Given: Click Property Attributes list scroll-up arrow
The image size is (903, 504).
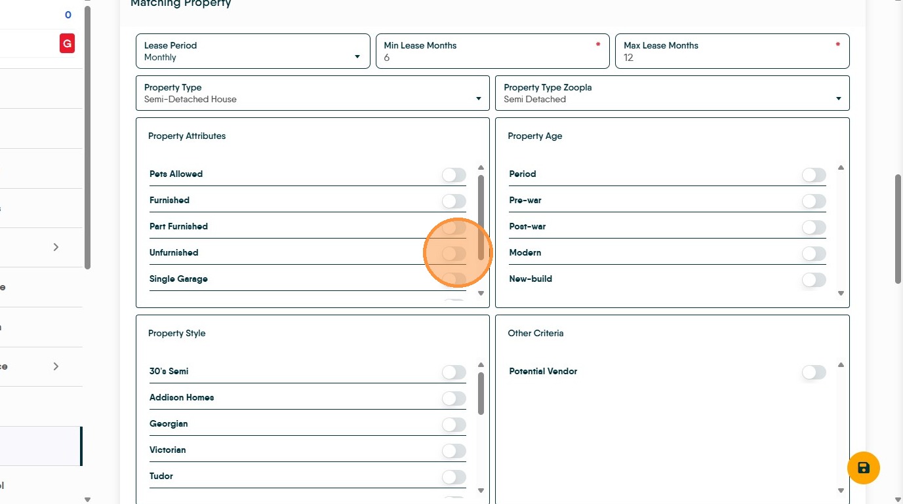Looking at the screenshot, I should [481, 168].
